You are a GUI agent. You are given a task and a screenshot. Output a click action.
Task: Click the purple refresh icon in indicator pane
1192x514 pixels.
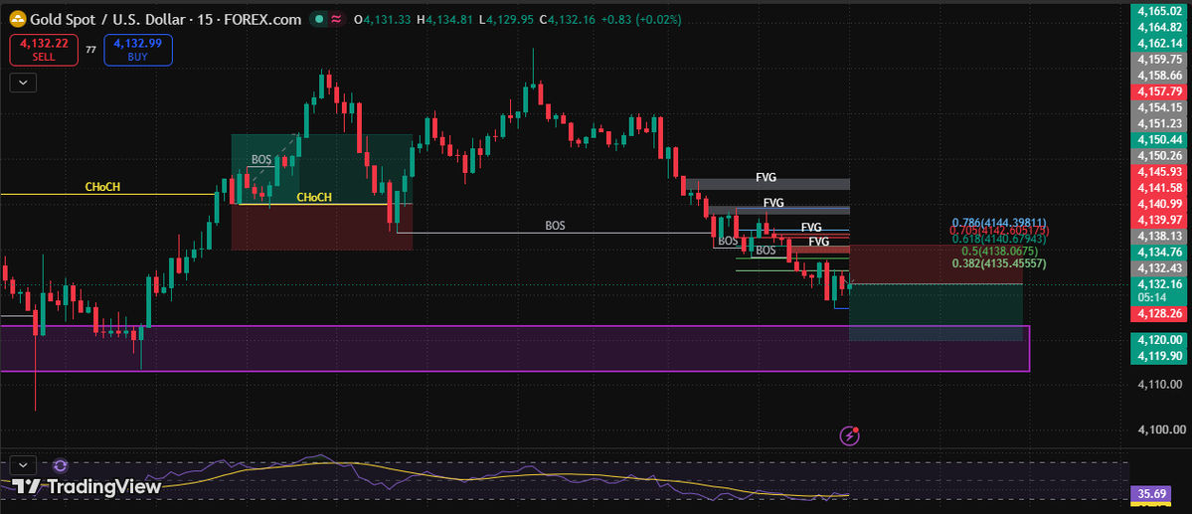tap(60, 465)
